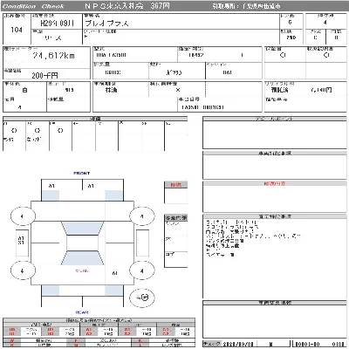Click the Condition Check title text

pyautogui.click(x=33, y=6)
